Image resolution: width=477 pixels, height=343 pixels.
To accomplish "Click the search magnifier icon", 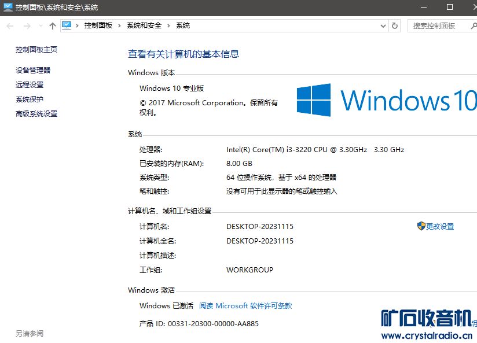I will (474, 26).
